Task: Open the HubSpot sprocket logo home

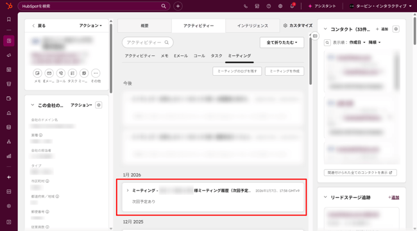Action: pyautogui.click(x=9, y=6)
